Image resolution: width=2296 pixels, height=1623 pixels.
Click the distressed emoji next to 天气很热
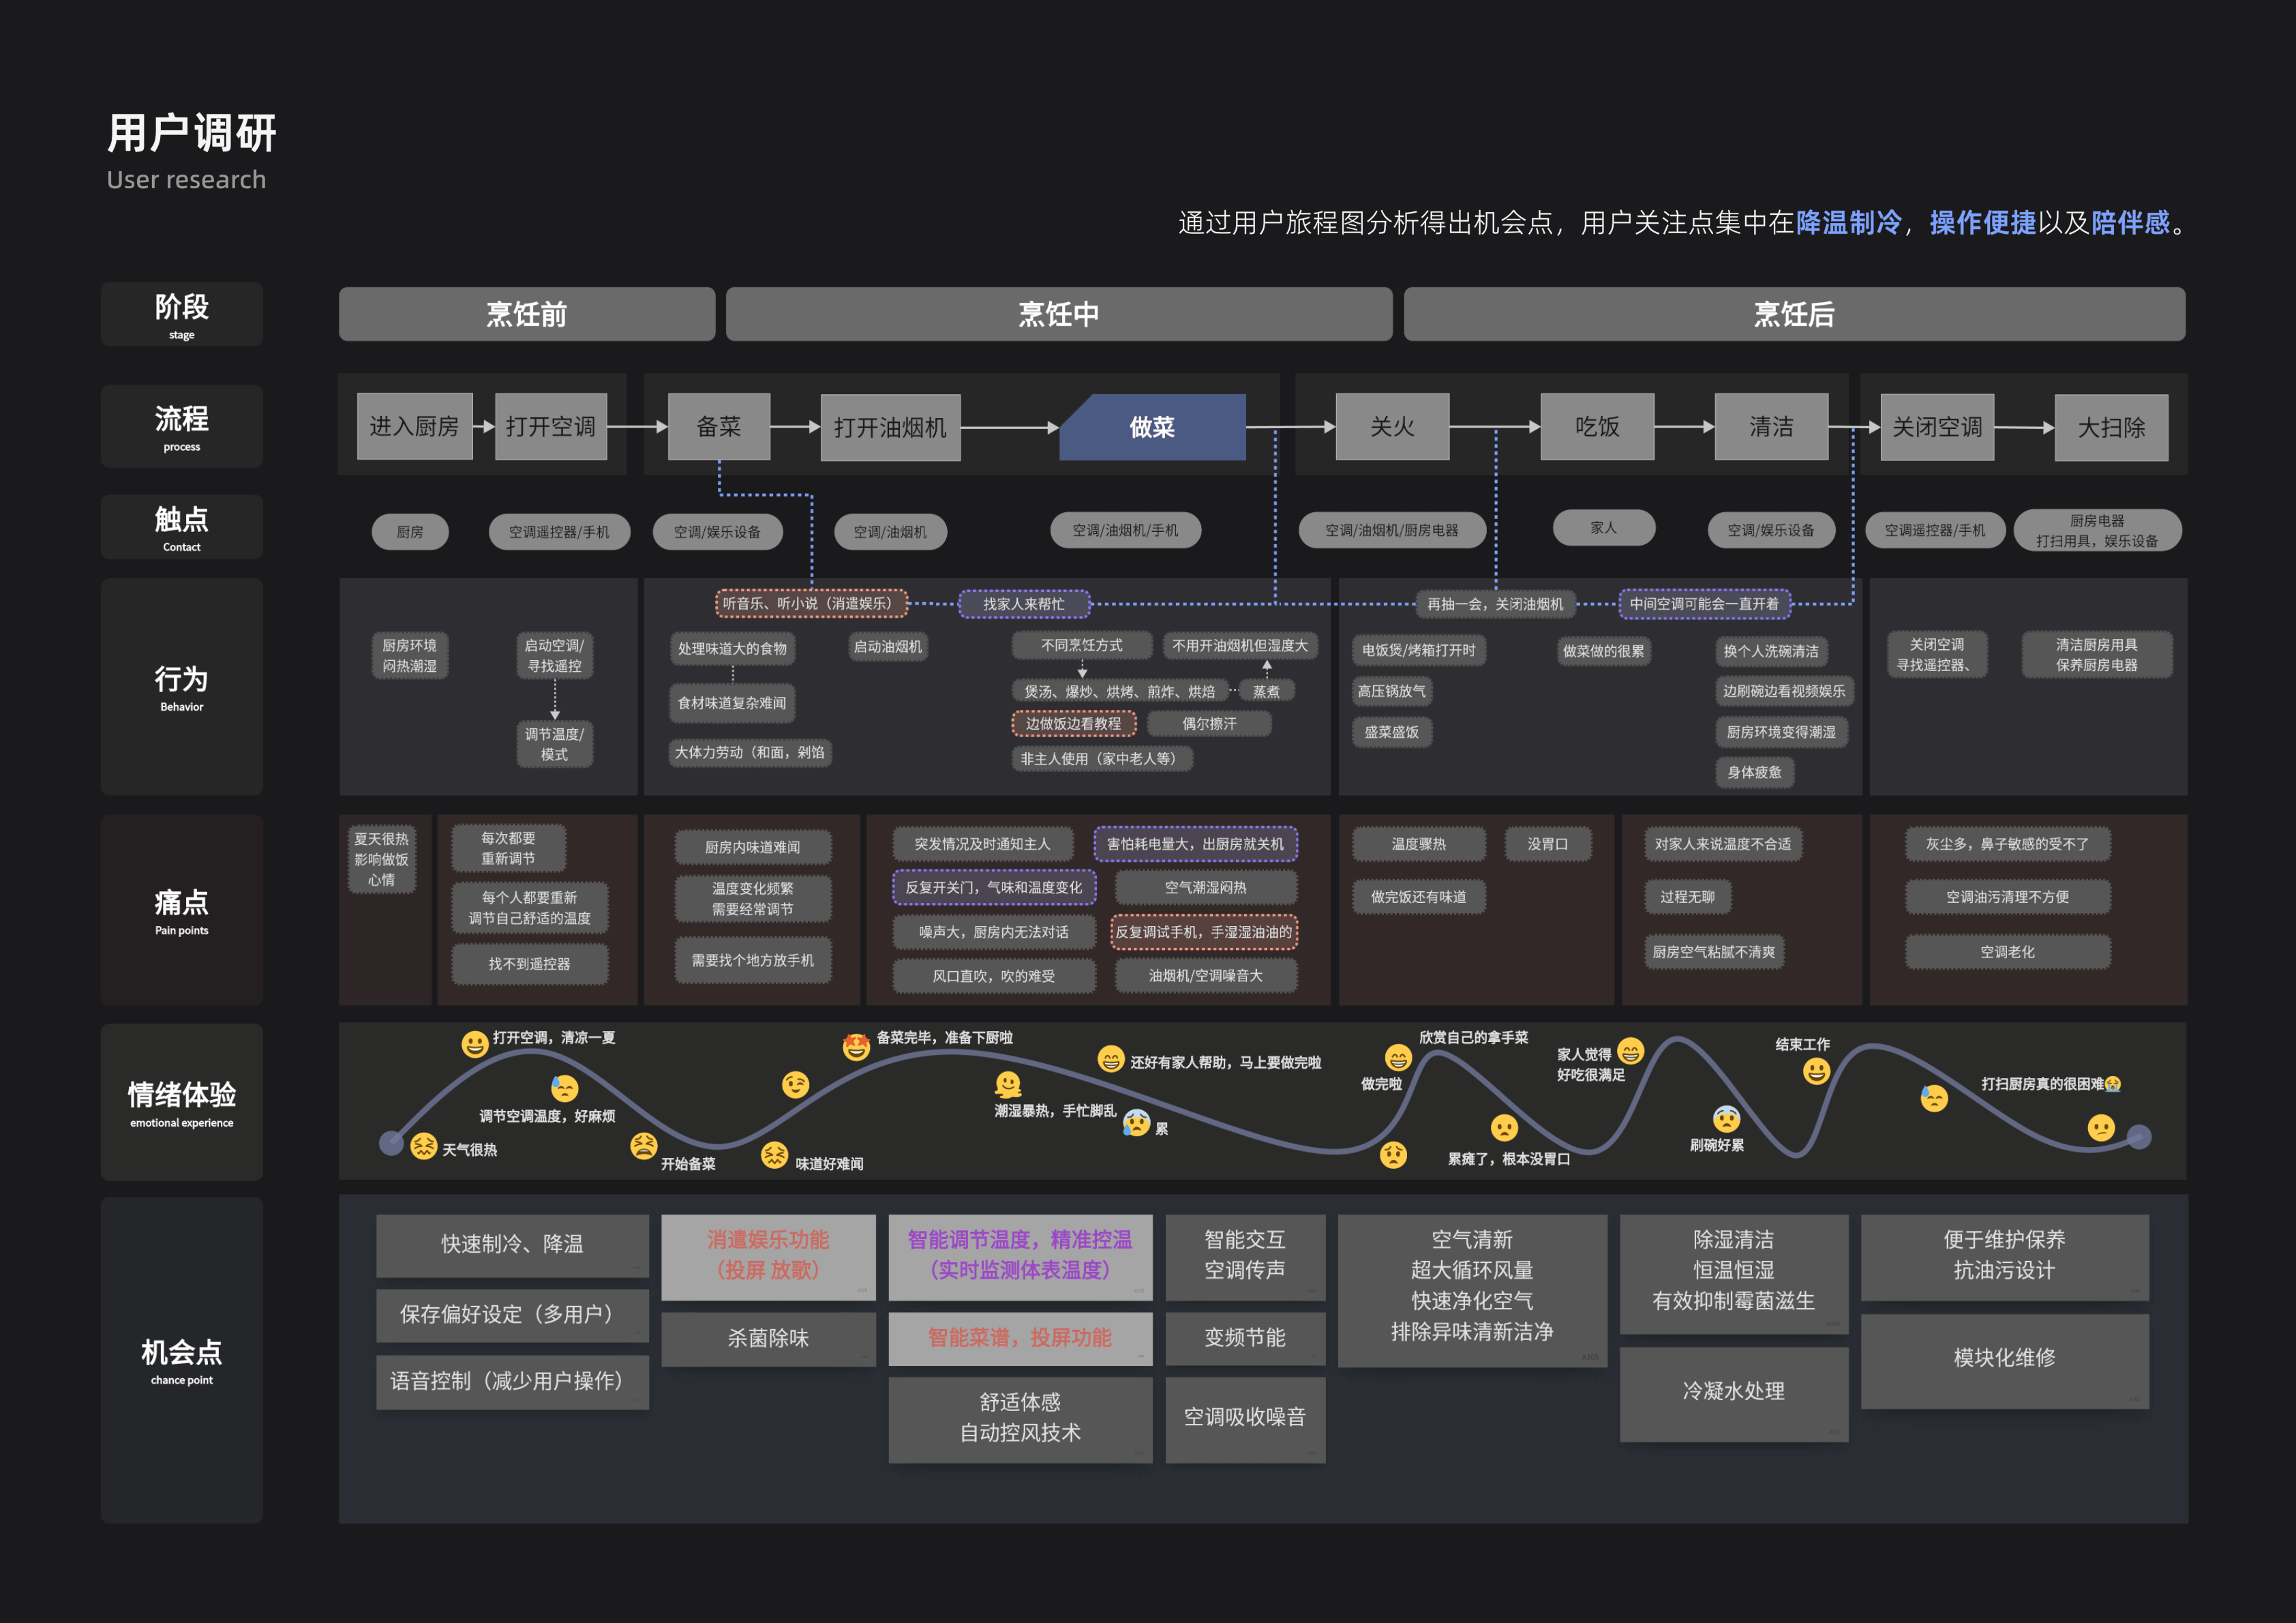pos(424,1146)
